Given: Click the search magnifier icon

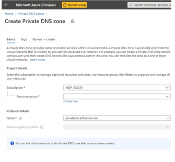Looking at the screenshot, I should click(131, 5).
